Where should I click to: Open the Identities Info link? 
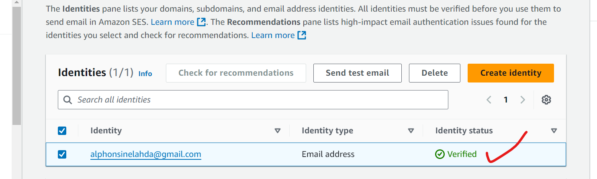(145, 74)
